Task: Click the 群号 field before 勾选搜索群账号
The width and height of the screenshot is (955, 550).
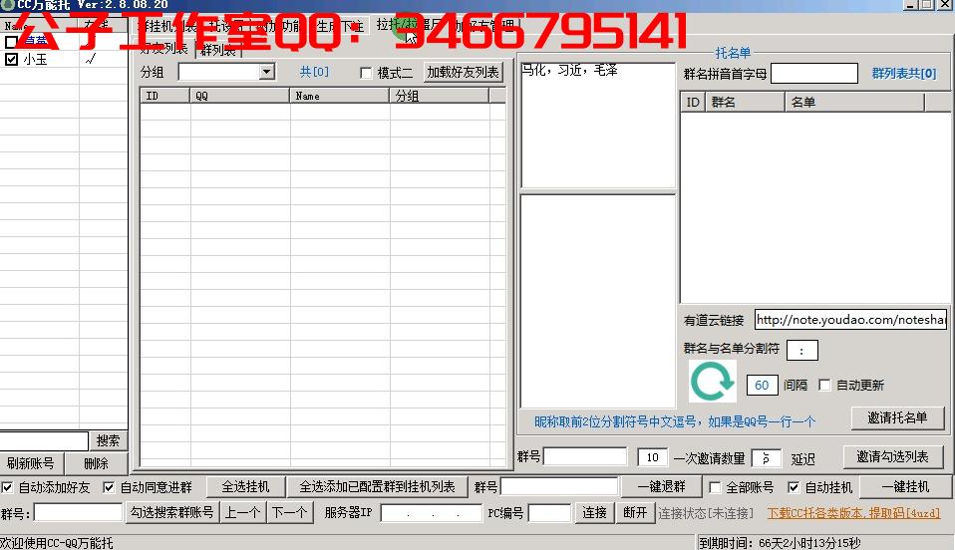Action: (78, 512)
